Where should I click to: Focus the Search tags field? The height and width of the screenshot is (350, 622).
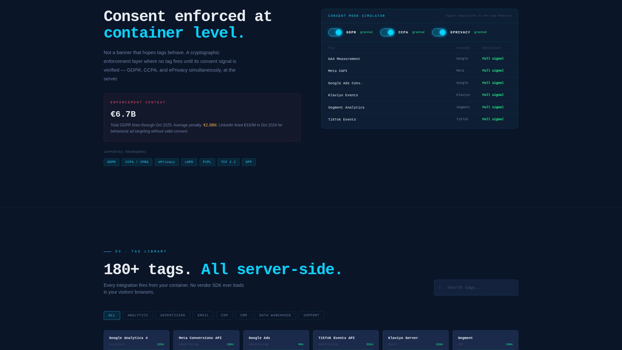click(476, 287)
